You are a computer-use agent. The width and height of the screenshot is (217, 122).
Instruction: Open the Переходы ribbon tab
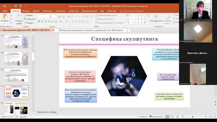point(47,11)
